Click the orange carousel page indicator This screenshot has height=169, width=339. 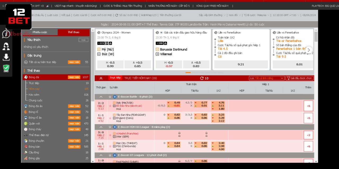[188, 72]
